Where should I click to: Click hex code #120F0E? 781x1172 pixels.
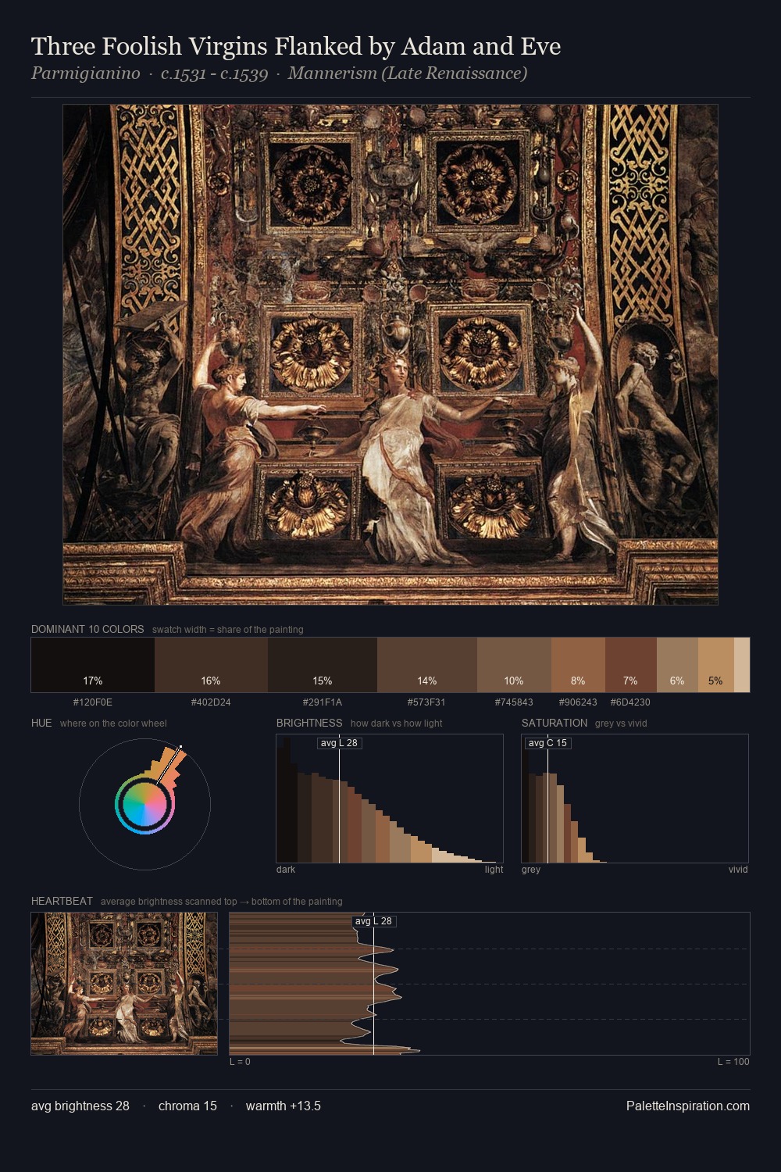[93, 702]
